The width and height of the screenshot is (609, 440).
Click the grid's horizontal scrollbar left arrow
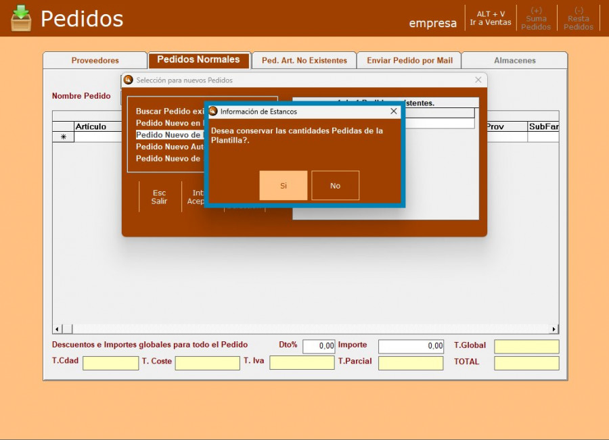(x=58, y=329)
